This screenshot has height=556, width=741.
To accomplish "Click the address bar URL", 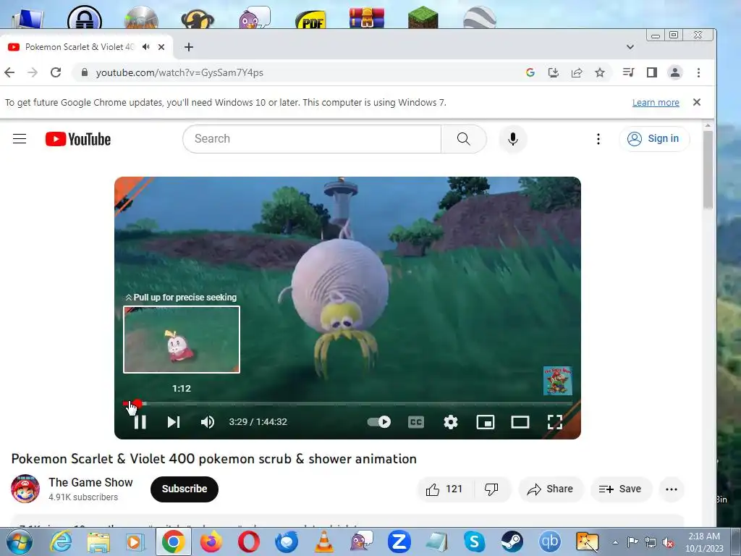I will pos(179,72).
